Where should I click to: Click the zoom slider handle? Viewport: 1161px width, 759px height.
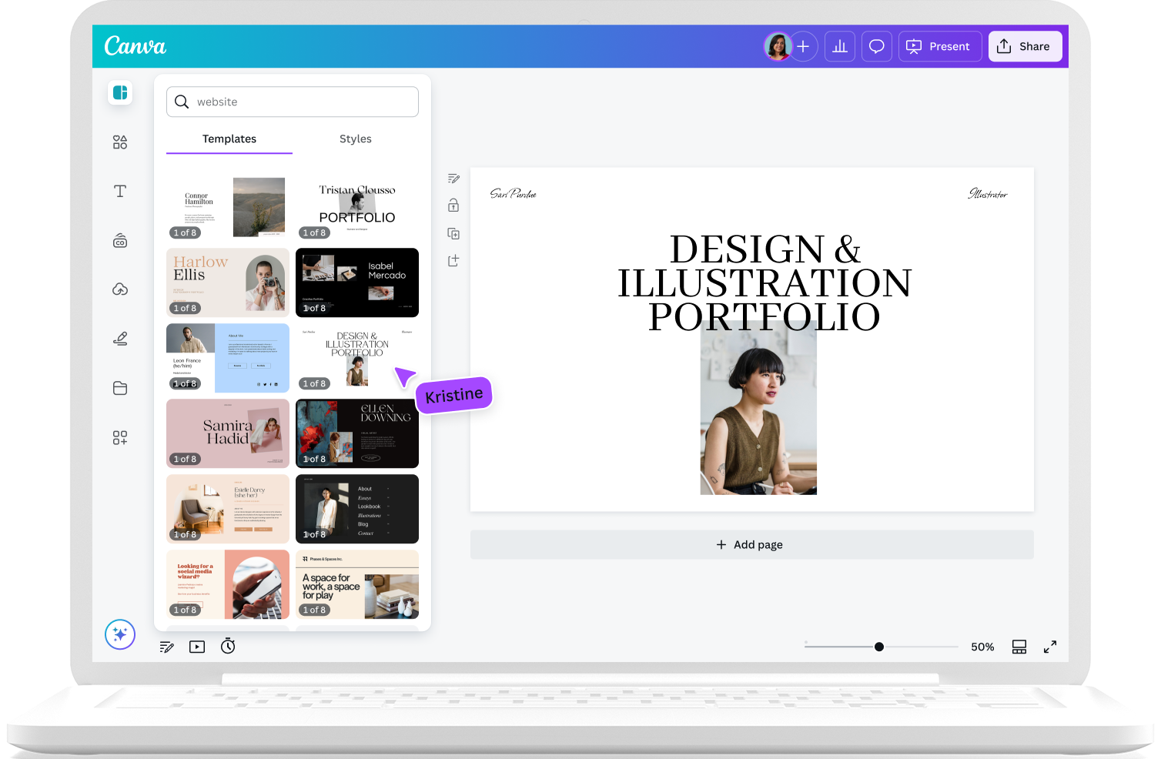tap(879, 647)
